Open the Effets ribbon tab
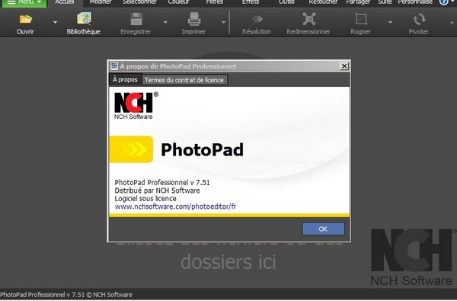Image resolution: width=457 pixels, height=301 pixels. point(251,2)
